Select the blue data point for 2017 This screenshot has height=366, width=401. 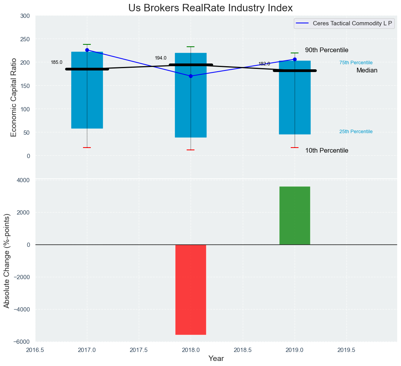coord(87,50)
